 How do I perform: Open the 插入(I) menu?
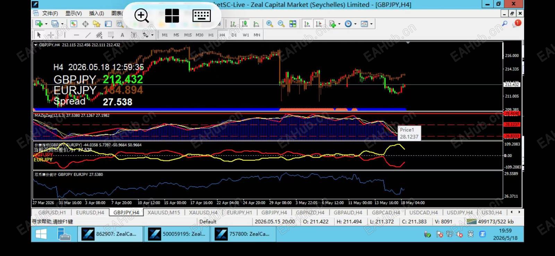pos(96,13)
